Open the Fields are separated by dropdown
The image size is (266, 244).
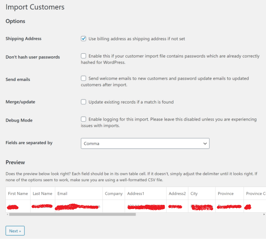click(145, 143)
